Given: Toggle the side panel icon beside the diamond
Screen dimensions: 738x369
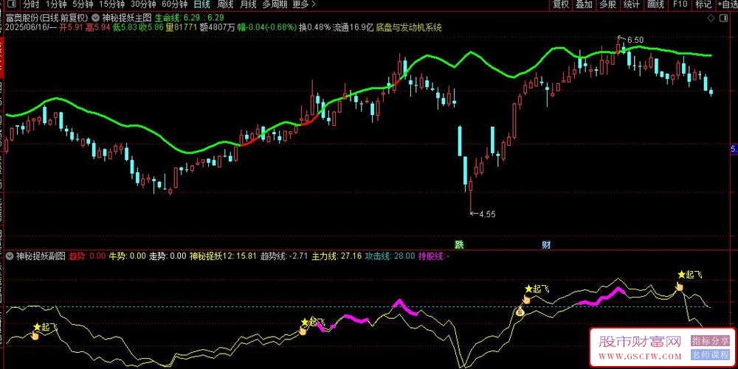Looking at the screenshot, I should coord(724,18).
